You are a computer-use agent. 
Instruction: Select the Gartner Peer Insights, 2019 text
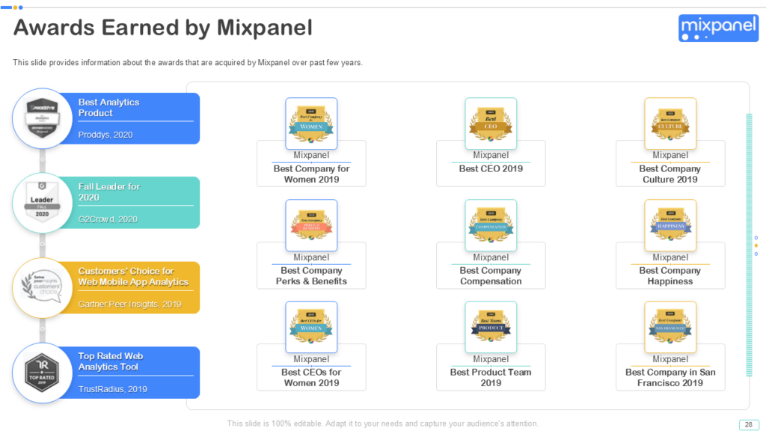(130, 304)
